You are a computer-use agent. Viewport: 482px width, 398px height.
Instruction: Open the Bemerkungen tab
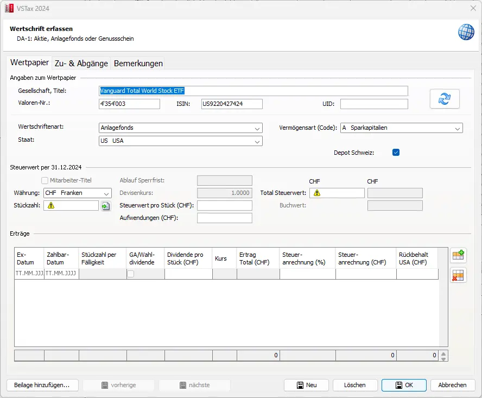pos(138,64)
